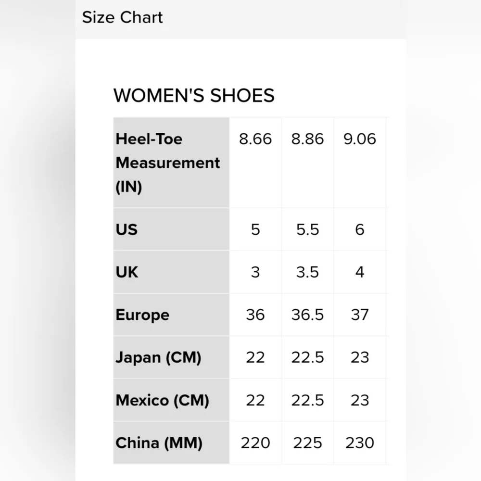
Task: Click UK size "3" cell
Action: pyautogui.click(x=255, y=272)
